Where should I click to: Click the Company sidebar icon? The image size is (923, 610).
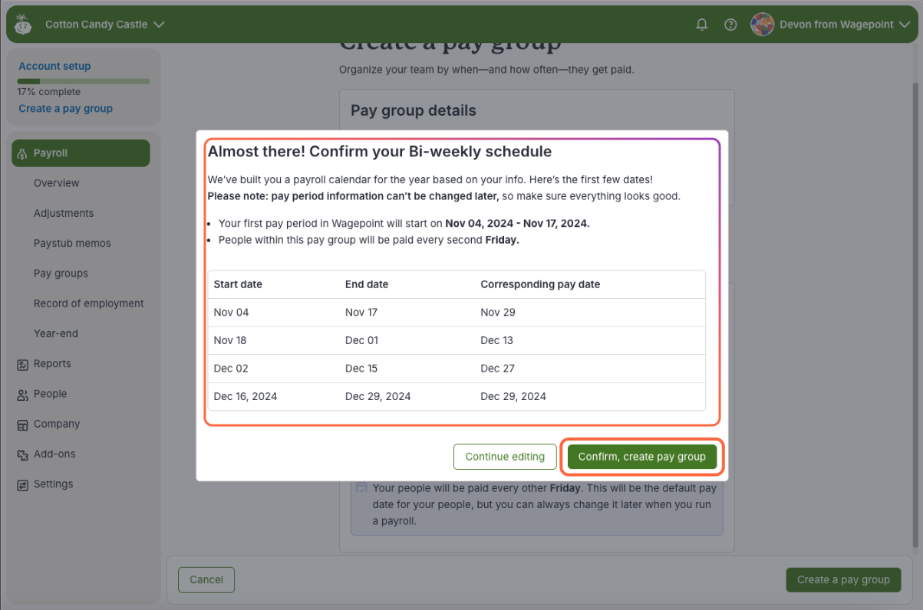(22, 425)
